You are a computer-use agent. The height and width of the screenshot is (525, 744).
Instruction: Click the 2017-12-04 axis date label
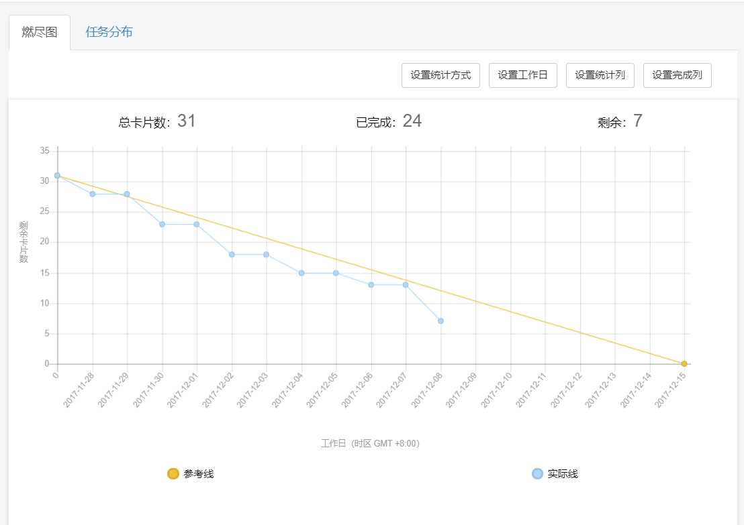point(287,390)
